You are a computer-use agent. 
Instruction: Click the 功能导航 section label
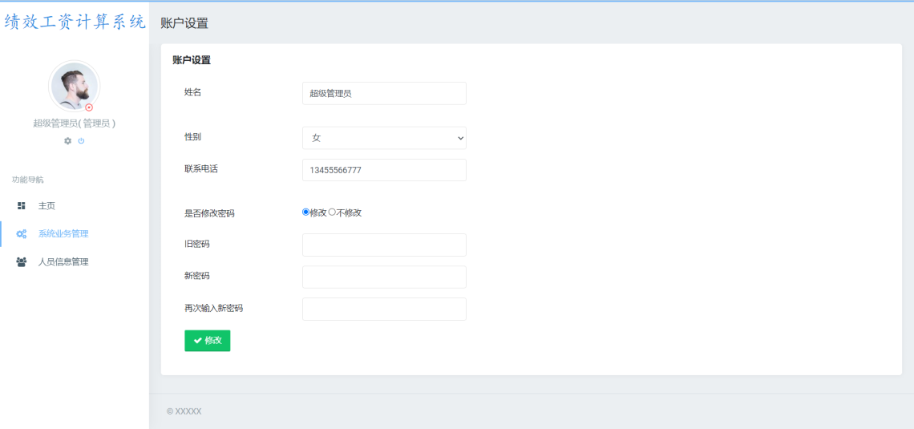point(27,180)
